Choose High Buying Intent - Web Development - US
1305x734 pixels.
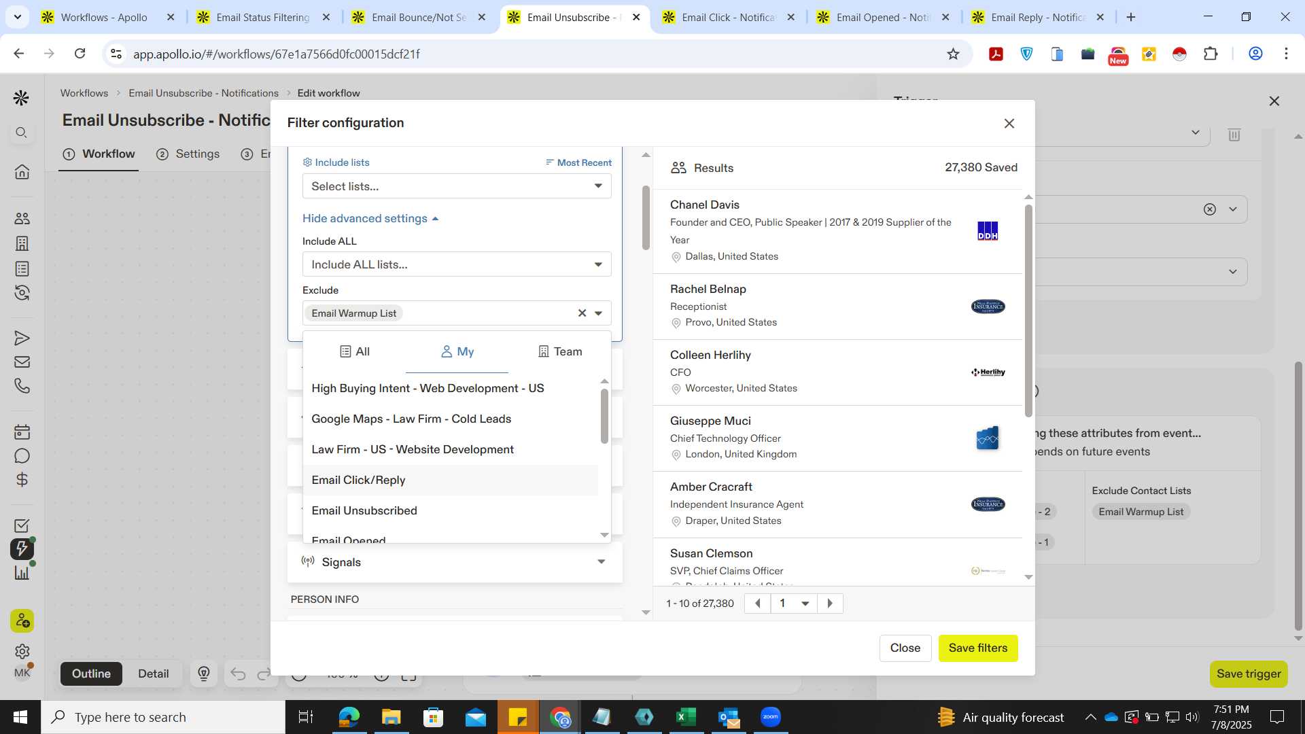coord(451,389)
